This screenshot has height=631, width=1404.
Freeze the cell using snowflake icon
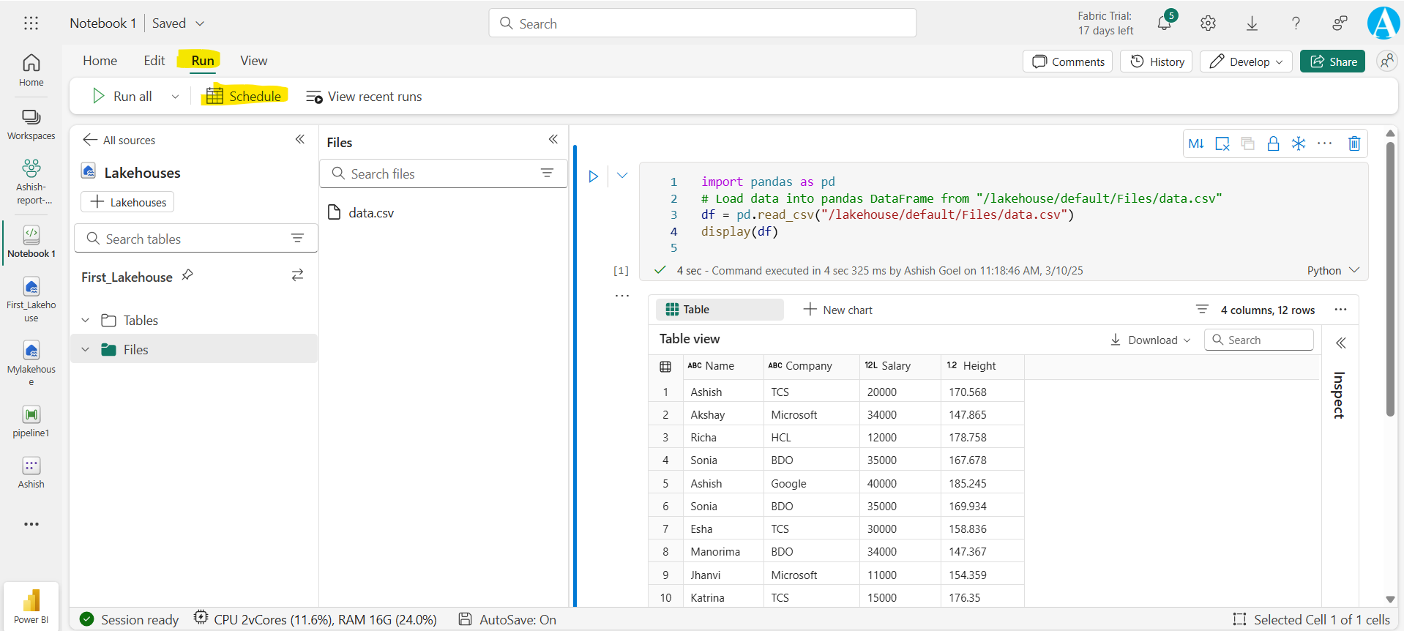(x=1299, y=143)
